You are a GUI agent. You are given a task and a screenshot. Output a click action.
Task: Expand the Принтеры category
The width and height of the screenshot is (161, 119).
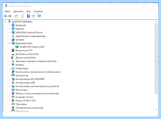click(x=9, y=104)
